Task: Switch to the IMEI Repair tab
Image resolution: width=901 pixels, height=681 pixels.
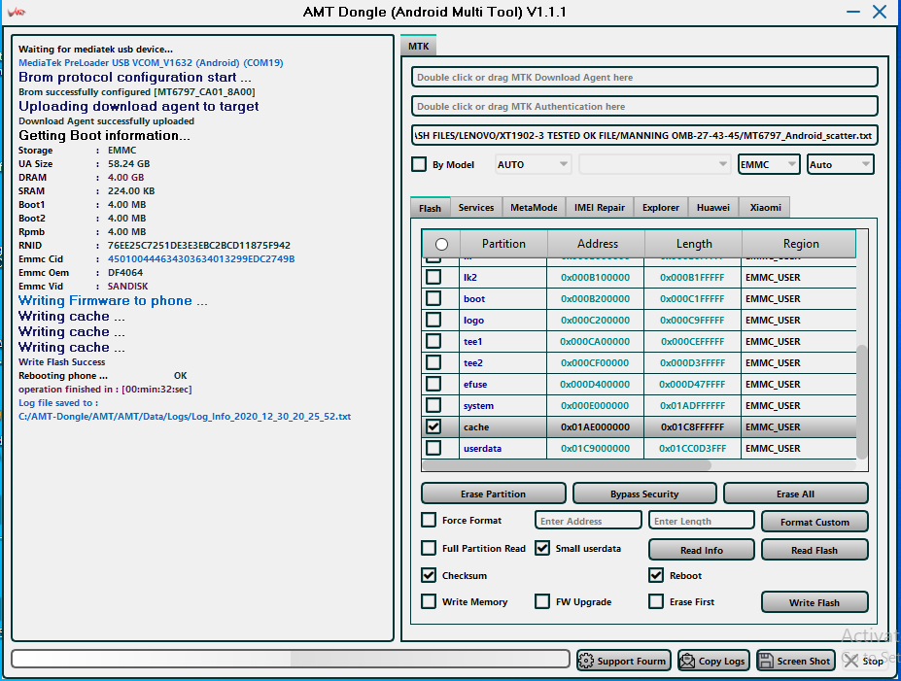Action: [599, 207]
